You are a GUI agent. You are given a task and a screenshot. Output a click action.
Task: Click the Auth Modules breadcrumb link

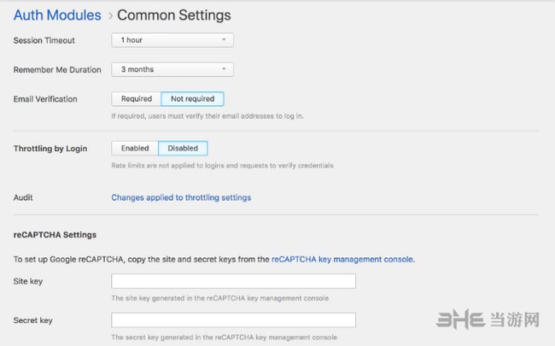57,15
